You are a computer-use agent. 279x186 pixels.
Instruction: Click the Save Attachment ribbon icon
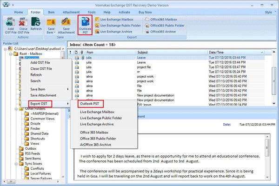pyautogui.click(x=66, y=26)
